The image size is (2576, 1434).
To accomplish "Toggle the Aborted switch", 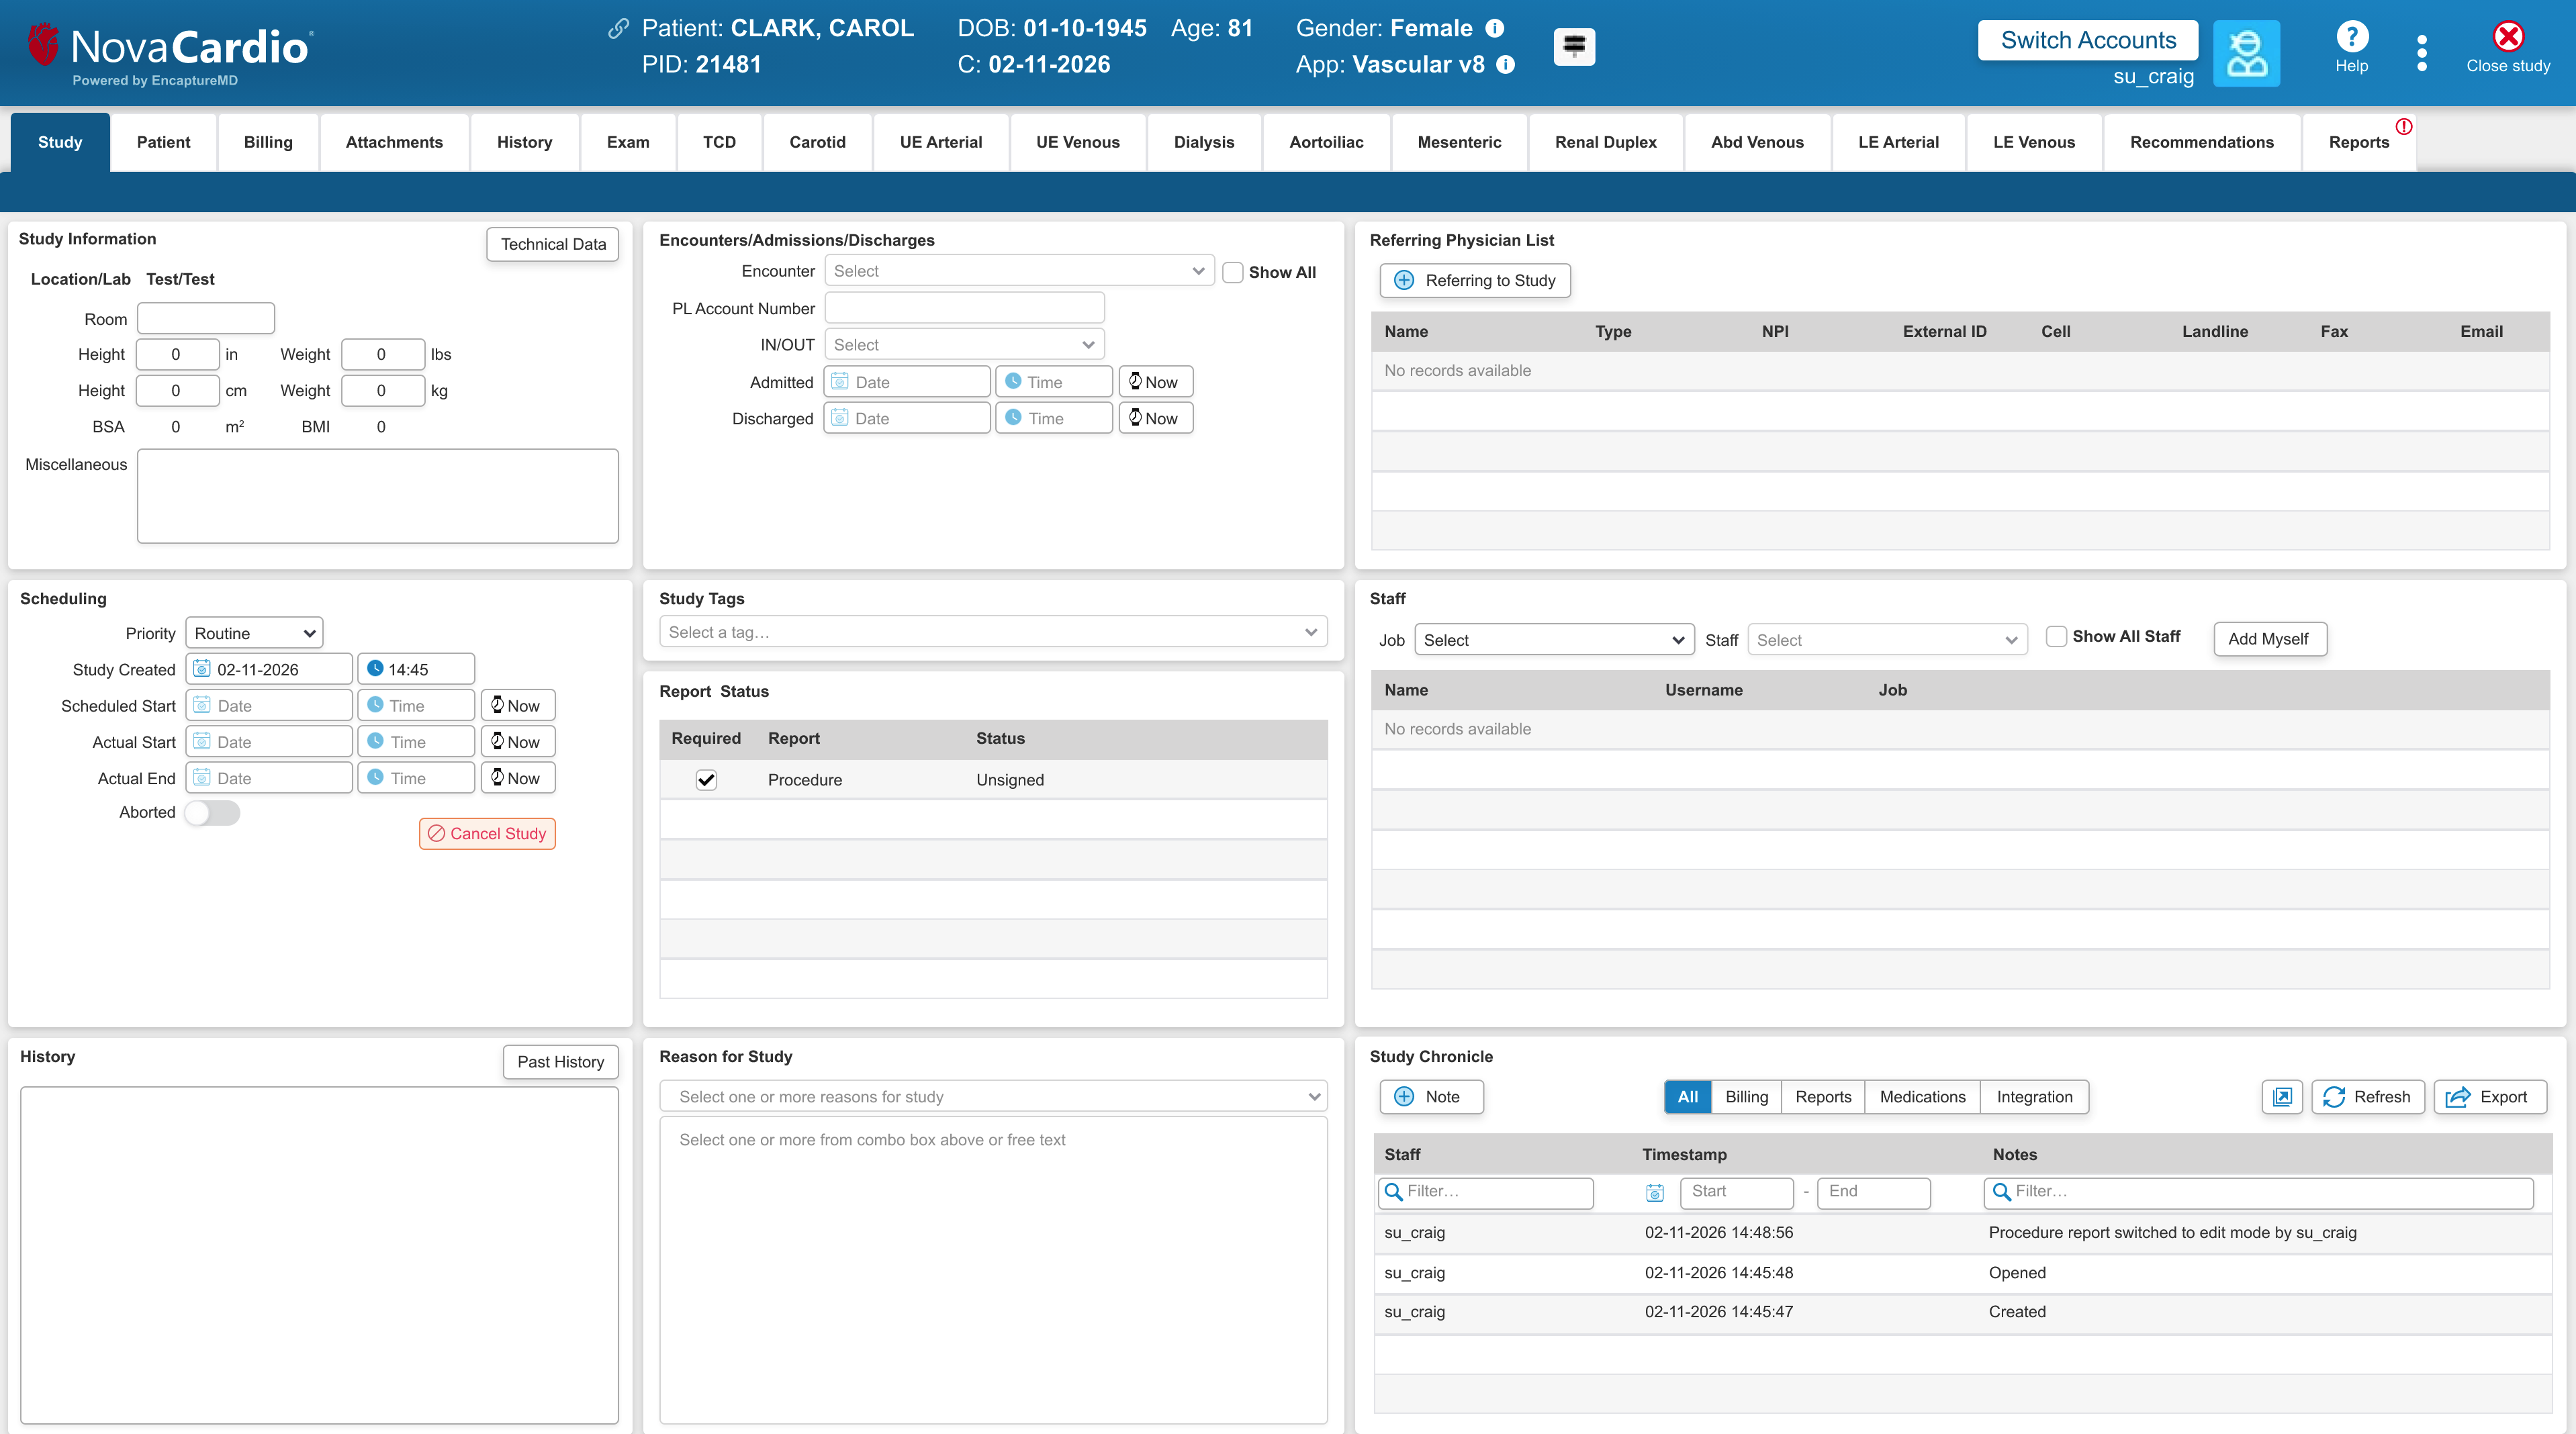I will [212, 812].
